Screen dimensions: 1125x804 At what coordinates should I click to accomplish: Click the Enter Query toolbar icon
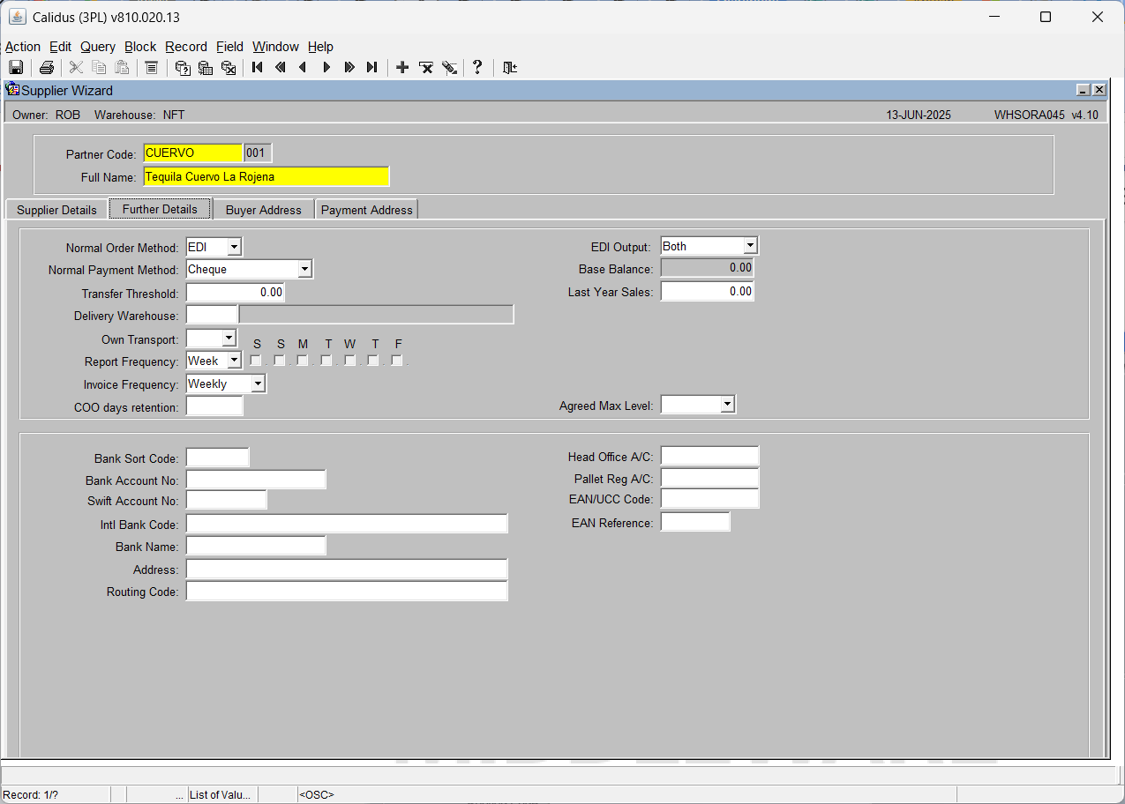(x=183, y=68)
